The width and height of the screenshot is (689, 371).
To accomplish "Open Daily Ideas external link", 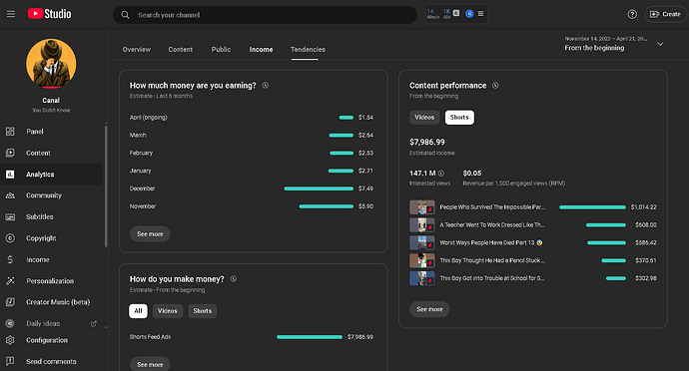I will click(x=94, y=323).
